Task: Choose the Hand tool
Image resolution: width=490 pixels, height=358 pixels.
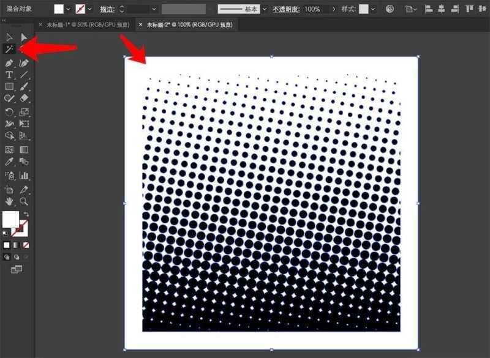Action: tap(9, 201)
